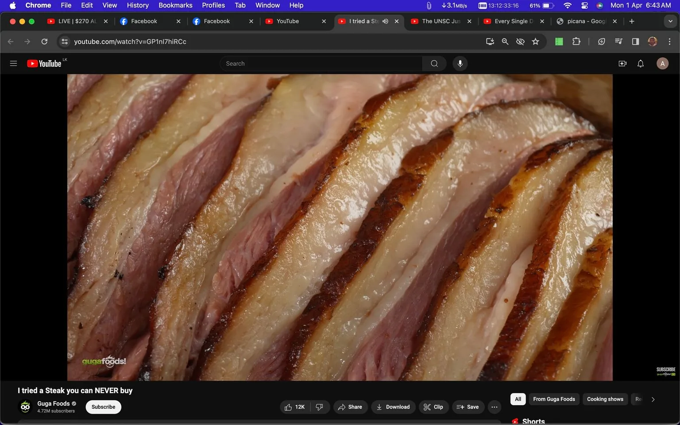
Task: Bookmark this page with the star icon
Action: [x=535, y=41]
